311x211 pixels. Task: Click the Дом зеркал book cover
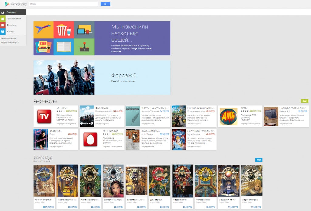coord(159,181)
